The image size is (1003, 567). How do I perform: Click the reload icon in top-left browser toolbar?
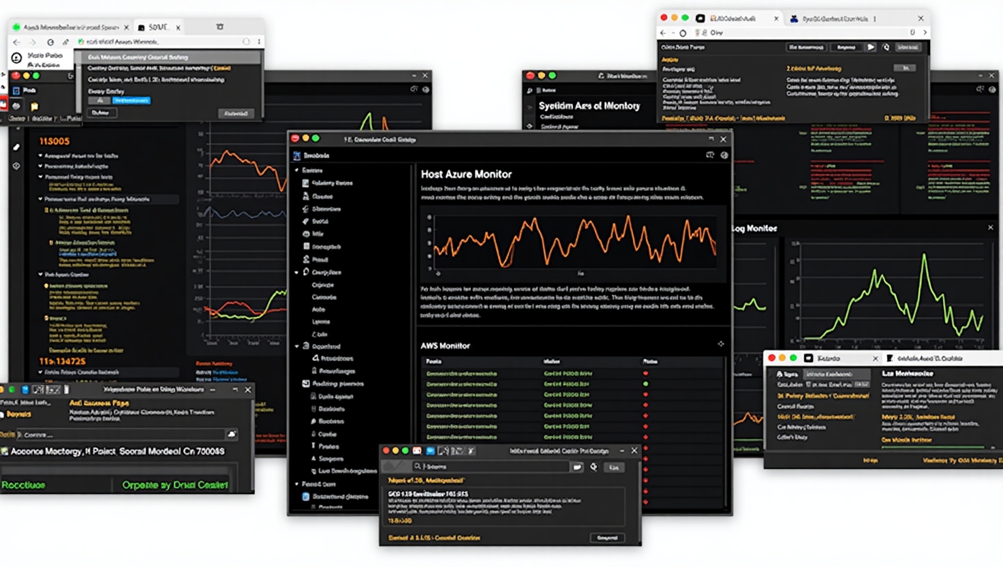point(50,42)
